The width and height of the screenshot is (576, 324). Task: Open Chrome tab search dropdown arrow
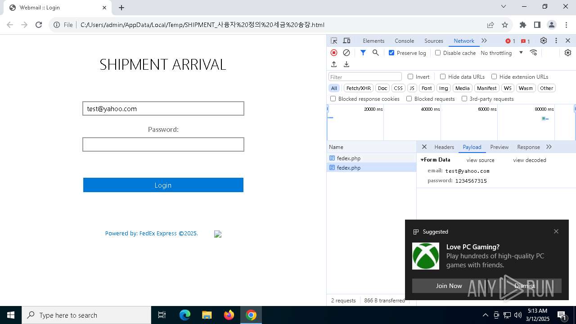(504, 6)
